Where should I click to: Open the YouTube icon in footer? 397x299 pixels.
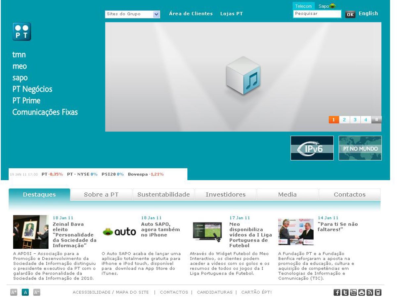click(x=353, y=292)
